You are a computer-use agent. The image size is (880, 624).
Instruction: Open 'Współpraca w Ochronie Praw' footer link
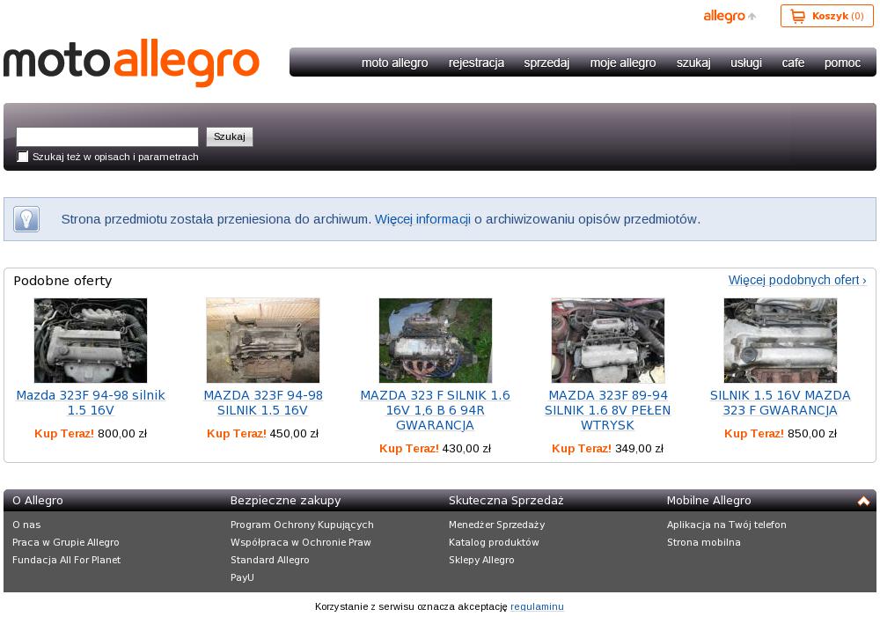[x=301, y=542]
